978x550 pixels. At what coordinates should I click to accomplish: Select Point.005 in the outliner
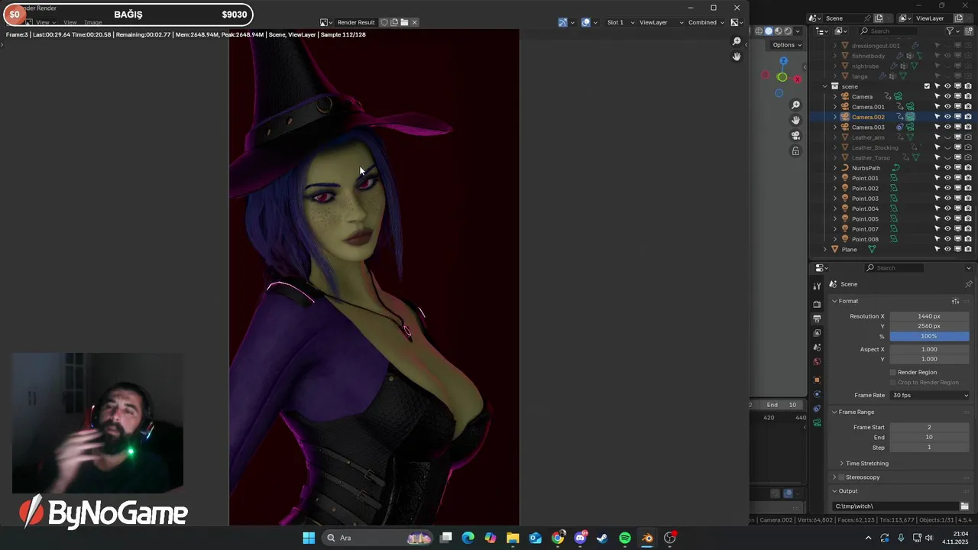865,219
